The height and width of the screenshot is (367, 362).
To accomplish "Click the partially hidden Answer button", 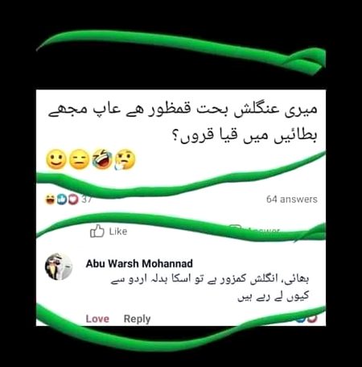I will 255,229.
